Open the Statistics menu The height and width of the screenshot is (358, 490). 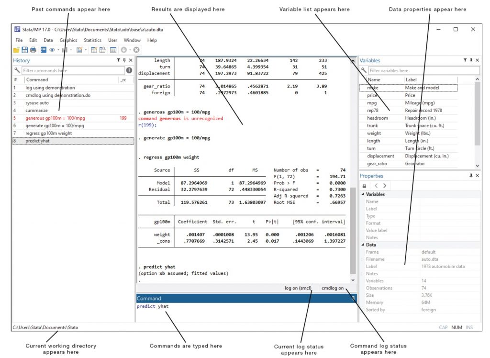point(92,40)
